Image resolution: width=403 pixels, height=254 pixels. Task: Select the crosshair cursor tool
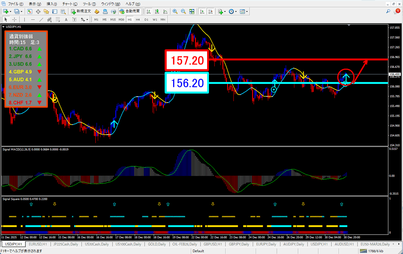coord(14,19)
